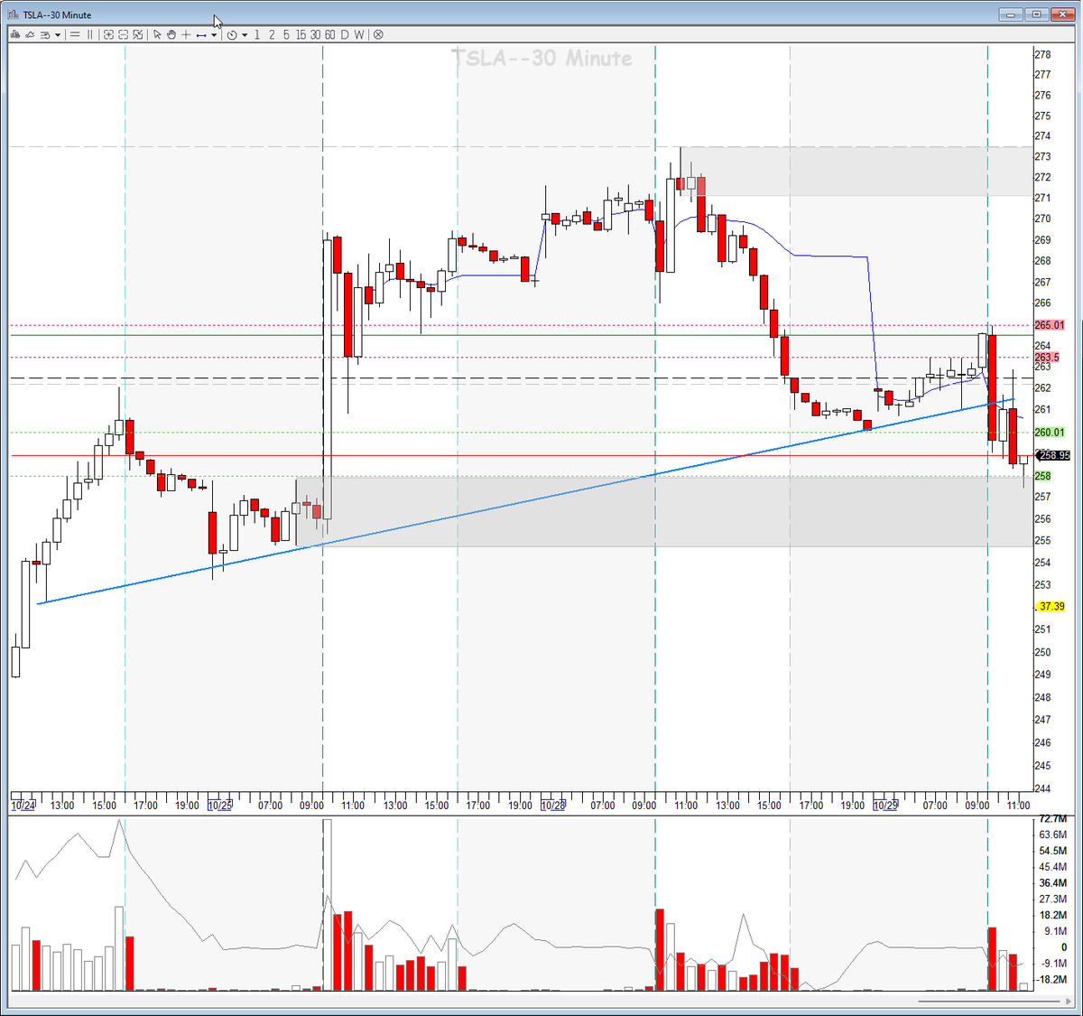Click the upper gray supply zone rectangle

pyautogui.click(x=856, y=171)
